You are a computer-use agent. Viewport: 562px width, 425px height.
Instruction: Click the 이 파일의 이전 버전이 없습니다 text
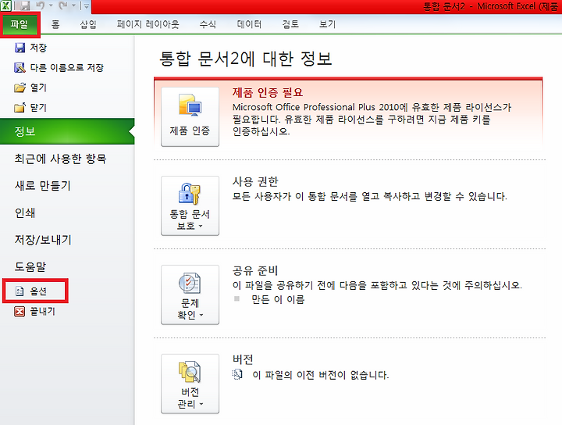tap(321, 375)
